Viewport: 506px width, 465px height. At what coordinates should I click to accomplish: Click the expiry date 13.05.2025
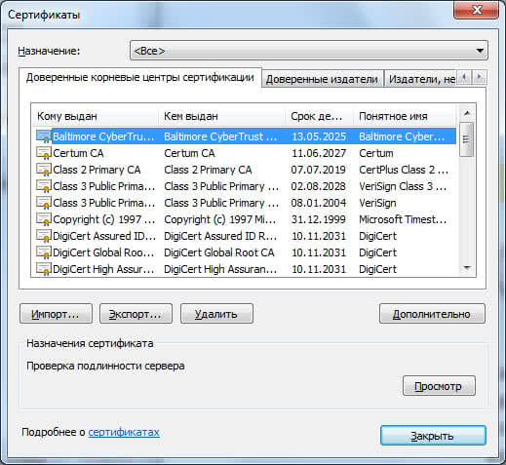[x=319, y=136]
